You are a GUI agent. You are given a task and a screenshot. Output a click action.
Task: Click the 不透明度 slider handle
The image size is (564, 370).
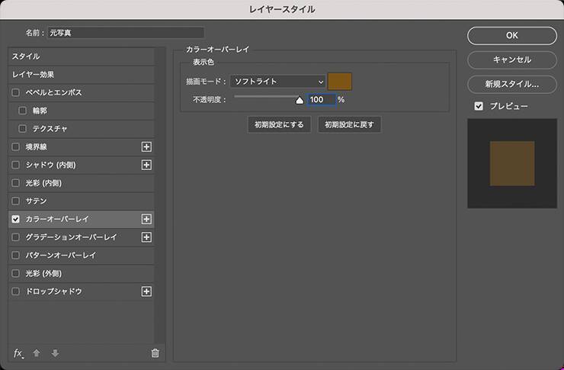pos(300,99)
